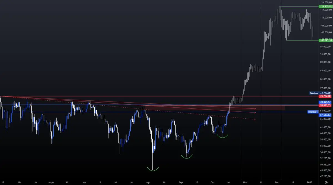
Task: Select the red shaded resistance zone rectangle
Action: coord(215,108)
